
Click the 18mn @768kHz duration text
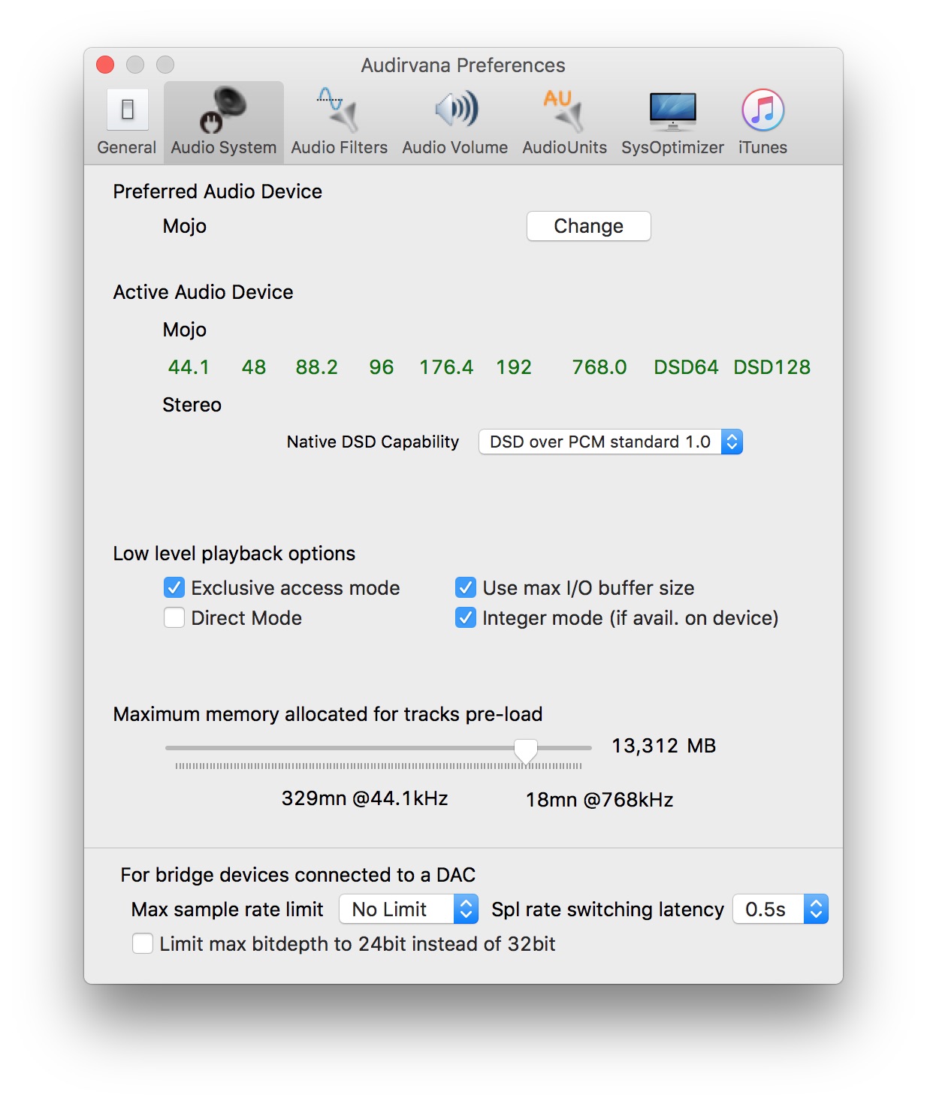[x=599, y=800]
